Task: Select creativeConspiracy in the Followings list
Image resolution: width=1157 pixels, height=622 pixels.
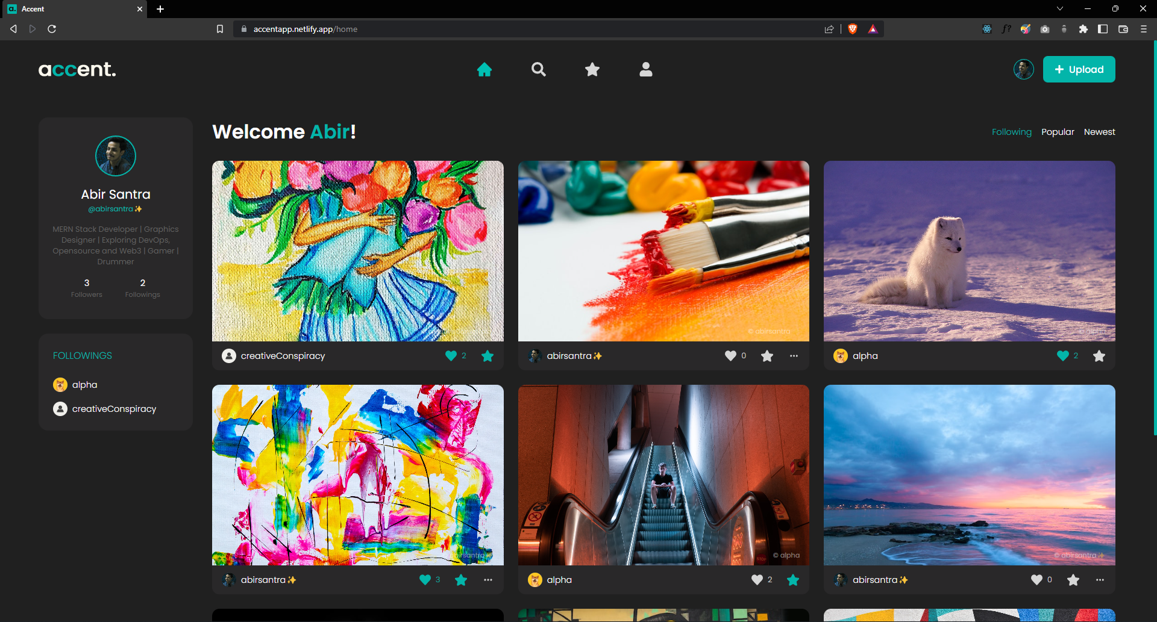Action: pyautogui.click(x=114, y=409)
